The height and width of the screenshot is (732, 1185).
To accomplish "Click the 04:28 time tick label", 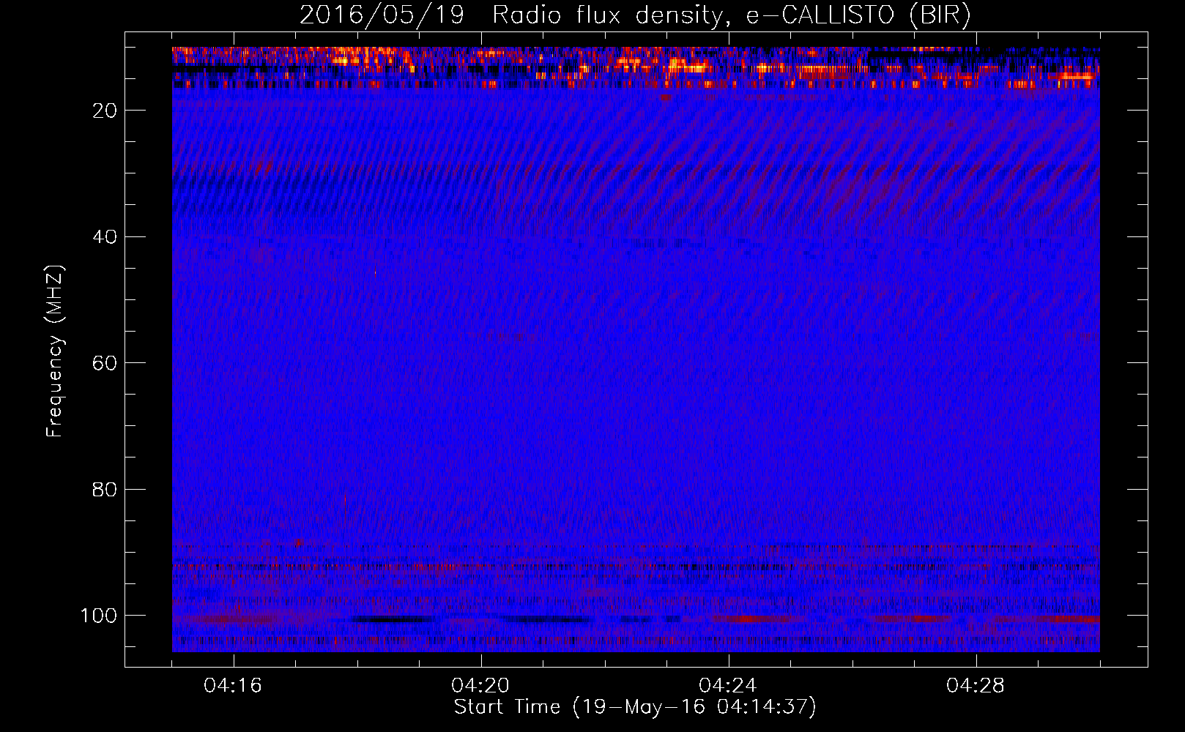I will pyautogui.click(x=976, y=686).
